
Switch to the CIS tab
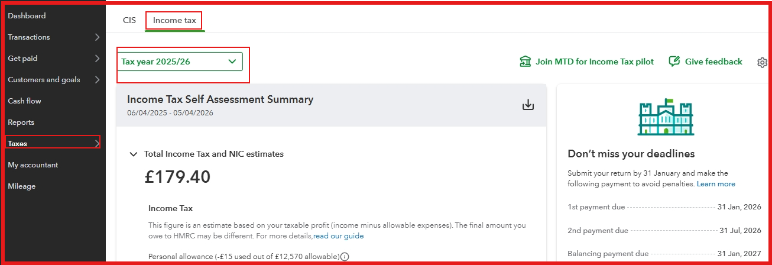[129, 20]
